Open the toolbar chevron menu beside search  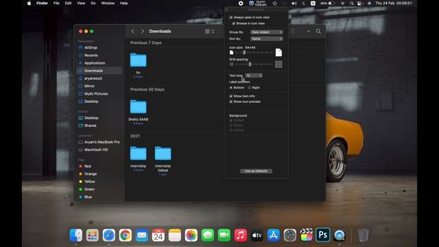click(309, 32)
